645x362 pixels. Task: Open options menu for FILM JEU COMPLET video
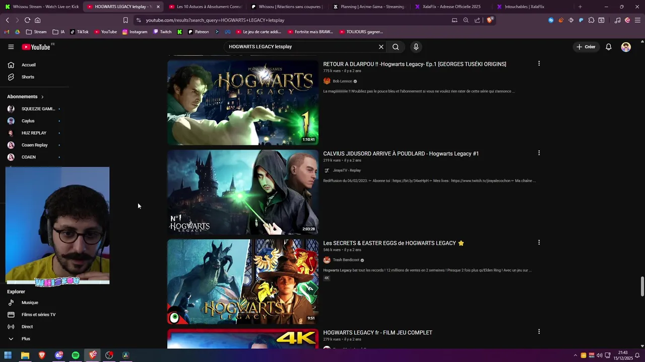pyautogui.click(x=539, y=332)
